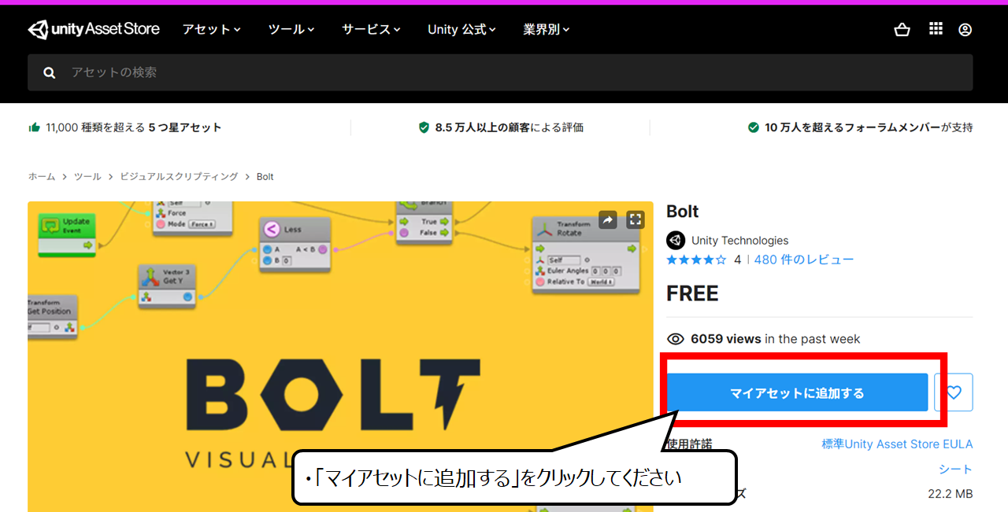Click the Bolt preview image
Viewport: 1008px width, 512px height.
(340, 356)
